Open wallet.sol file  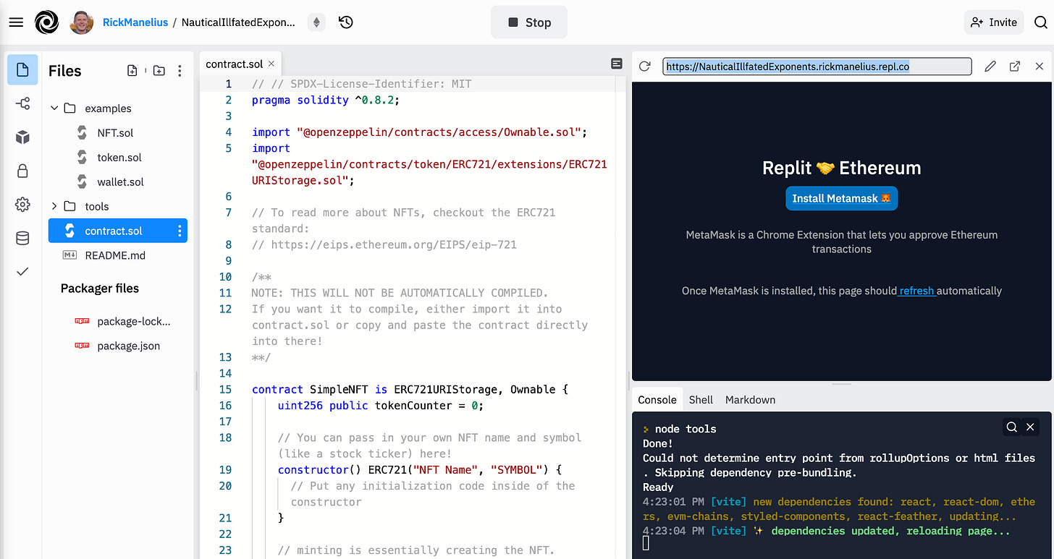tap(120, 182)
